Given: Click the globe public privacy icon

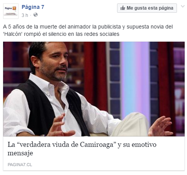Looking at the screenshot, I should click(x=36, y=15).
